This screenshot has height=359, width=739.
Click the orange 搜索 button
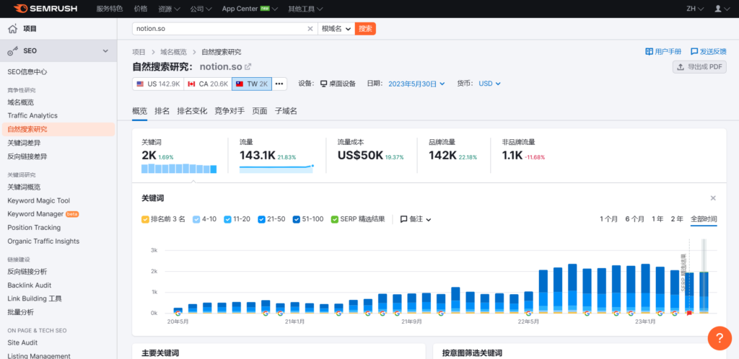[365, 29]
